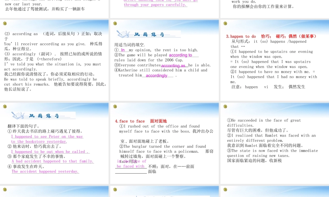Click the note '注意: happen vi 发生; 偶然发生'
This screenshot has height=197, width=329.
pos(268,87)
